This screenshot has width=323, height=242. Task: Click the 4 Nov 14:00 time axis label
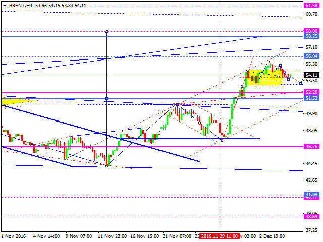coord(46,236)
